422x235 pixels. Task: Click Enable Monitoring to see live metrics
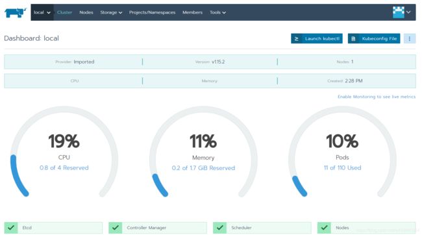tap(377, 97)
